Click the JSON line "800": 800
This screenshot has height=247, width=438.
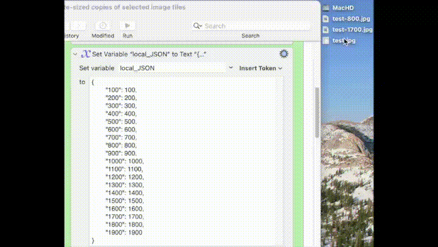point(121,145)
